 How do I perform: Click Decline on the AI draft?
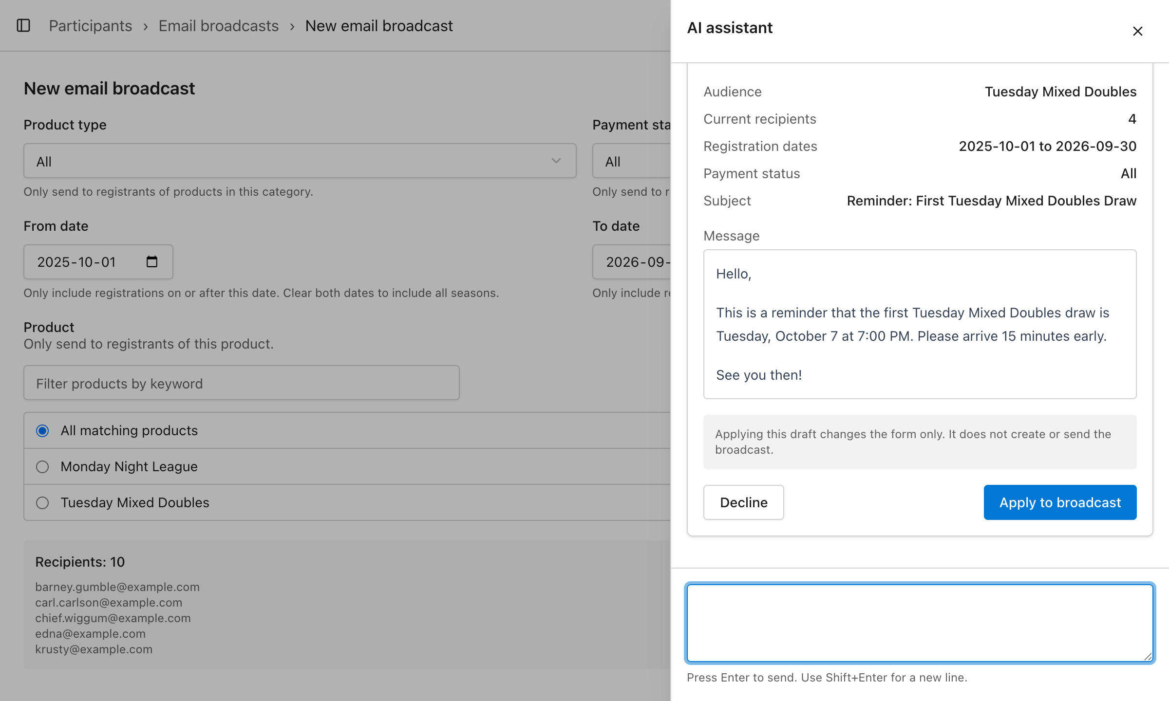tap(743, 502)
